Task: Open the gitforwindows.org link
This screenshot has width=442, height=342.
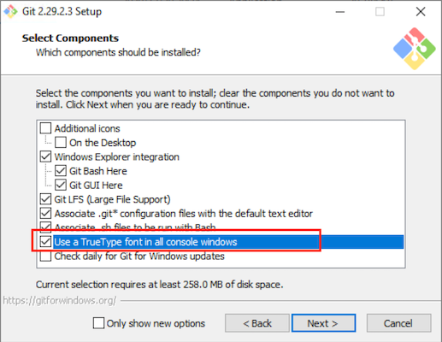Action: [x=60, y=300]
